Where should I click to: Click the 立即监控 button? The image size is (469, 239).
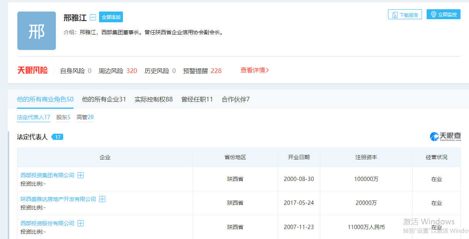[x=444, y=14]
